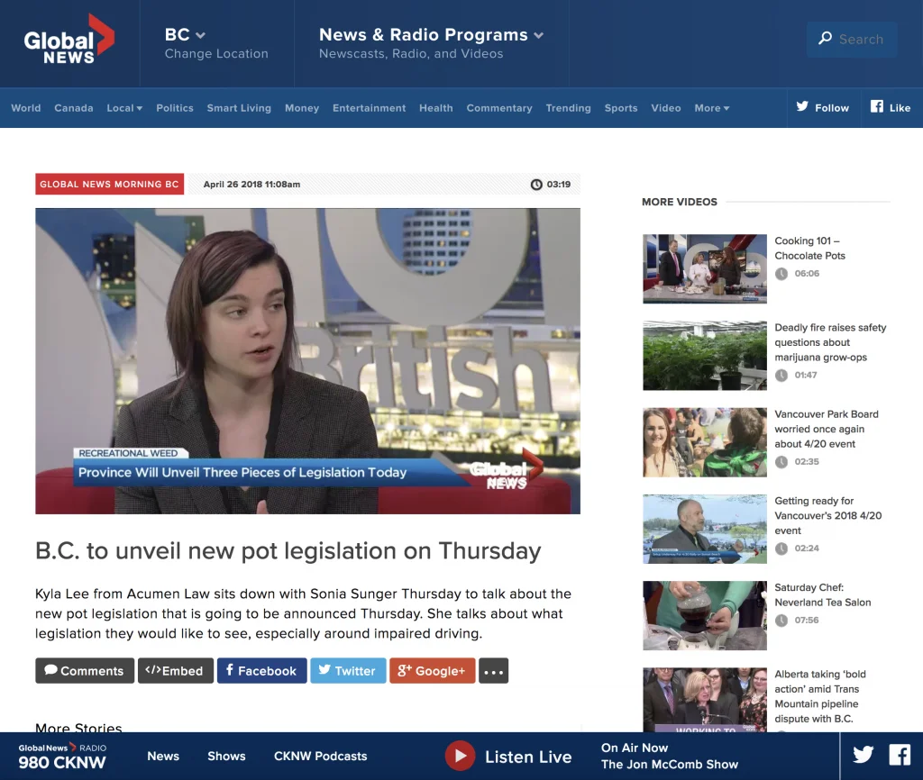Click the Facebook icon in bottom radio bar
The width and height of the screenshot is (923, 780).
900,755
